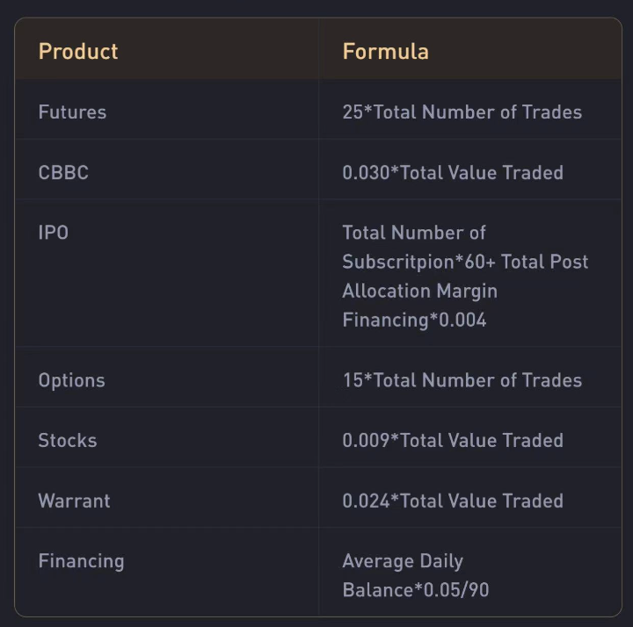Click 'Allocation Margin' line in IPO formula
The height and width of the screenshot is (627, 633).
click(x=419, y=291)
